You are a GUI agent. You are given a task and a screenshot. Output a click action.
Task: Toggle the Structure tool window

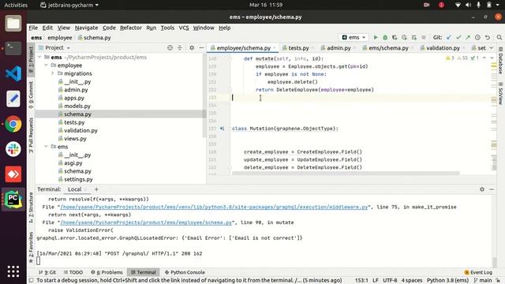[31, 207]
